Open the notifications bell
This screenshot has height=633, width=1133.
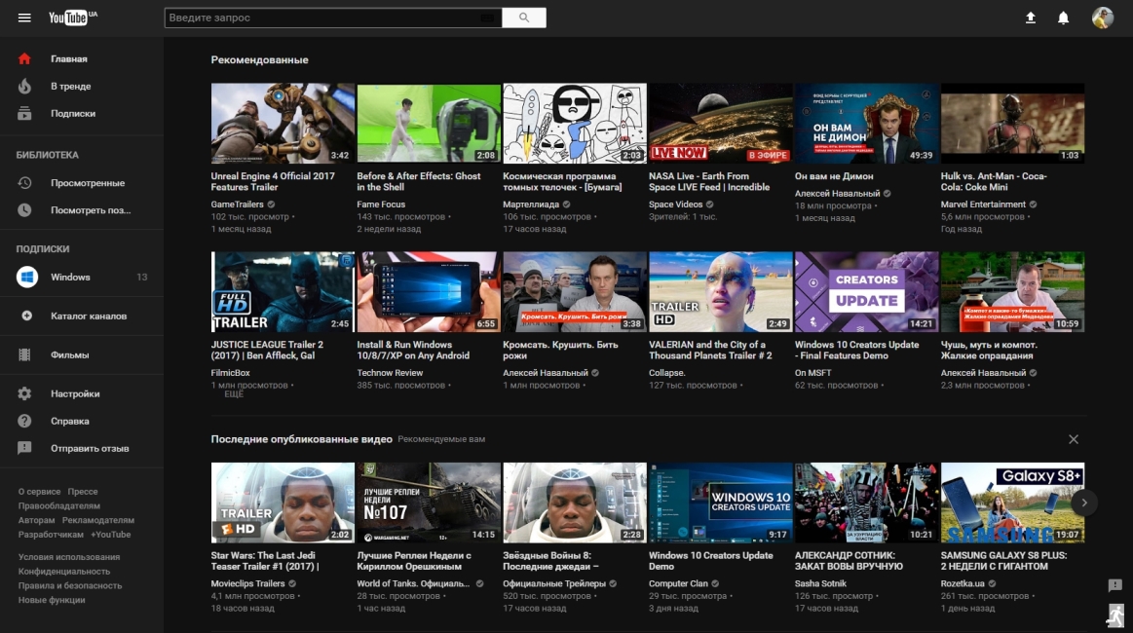1064,19
